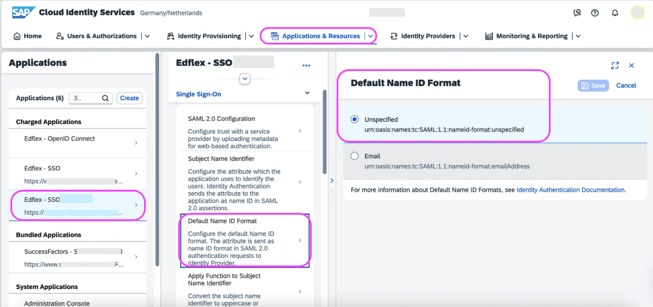Open Identity Provisioning menu
The height and width of the screenshot is (307, 653).
(x=204, y=36)
